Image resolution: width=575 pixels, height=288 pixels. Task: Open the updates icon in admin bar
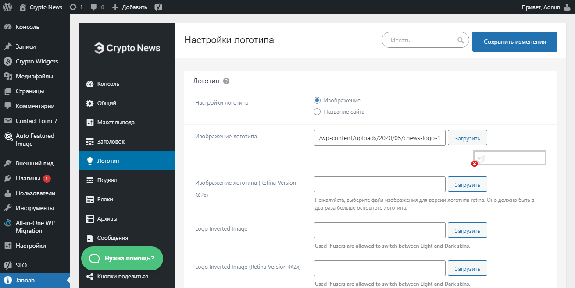73,7
